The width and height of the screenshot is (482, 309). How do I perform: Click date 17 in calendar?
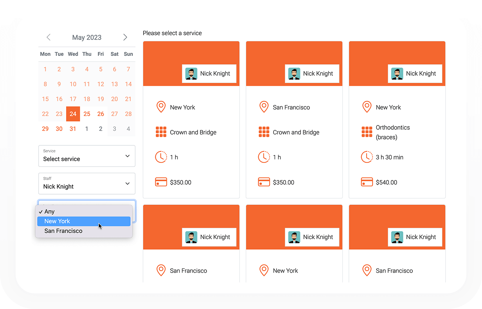(73, 99)
